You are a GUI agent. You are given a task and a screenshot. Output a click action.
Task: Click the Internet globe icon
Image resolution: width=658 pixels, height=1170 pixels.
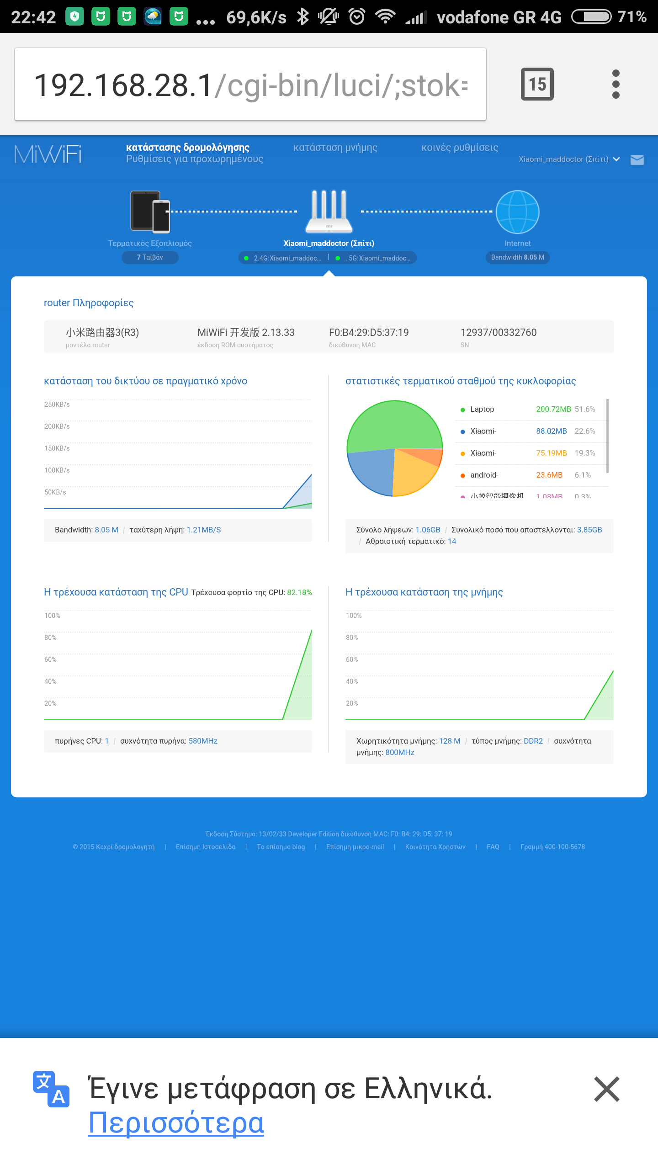pos(517,212)
